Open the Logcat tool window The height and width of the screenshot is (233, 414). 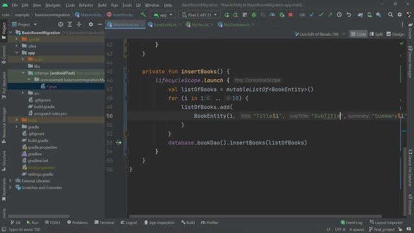[129, 223]
